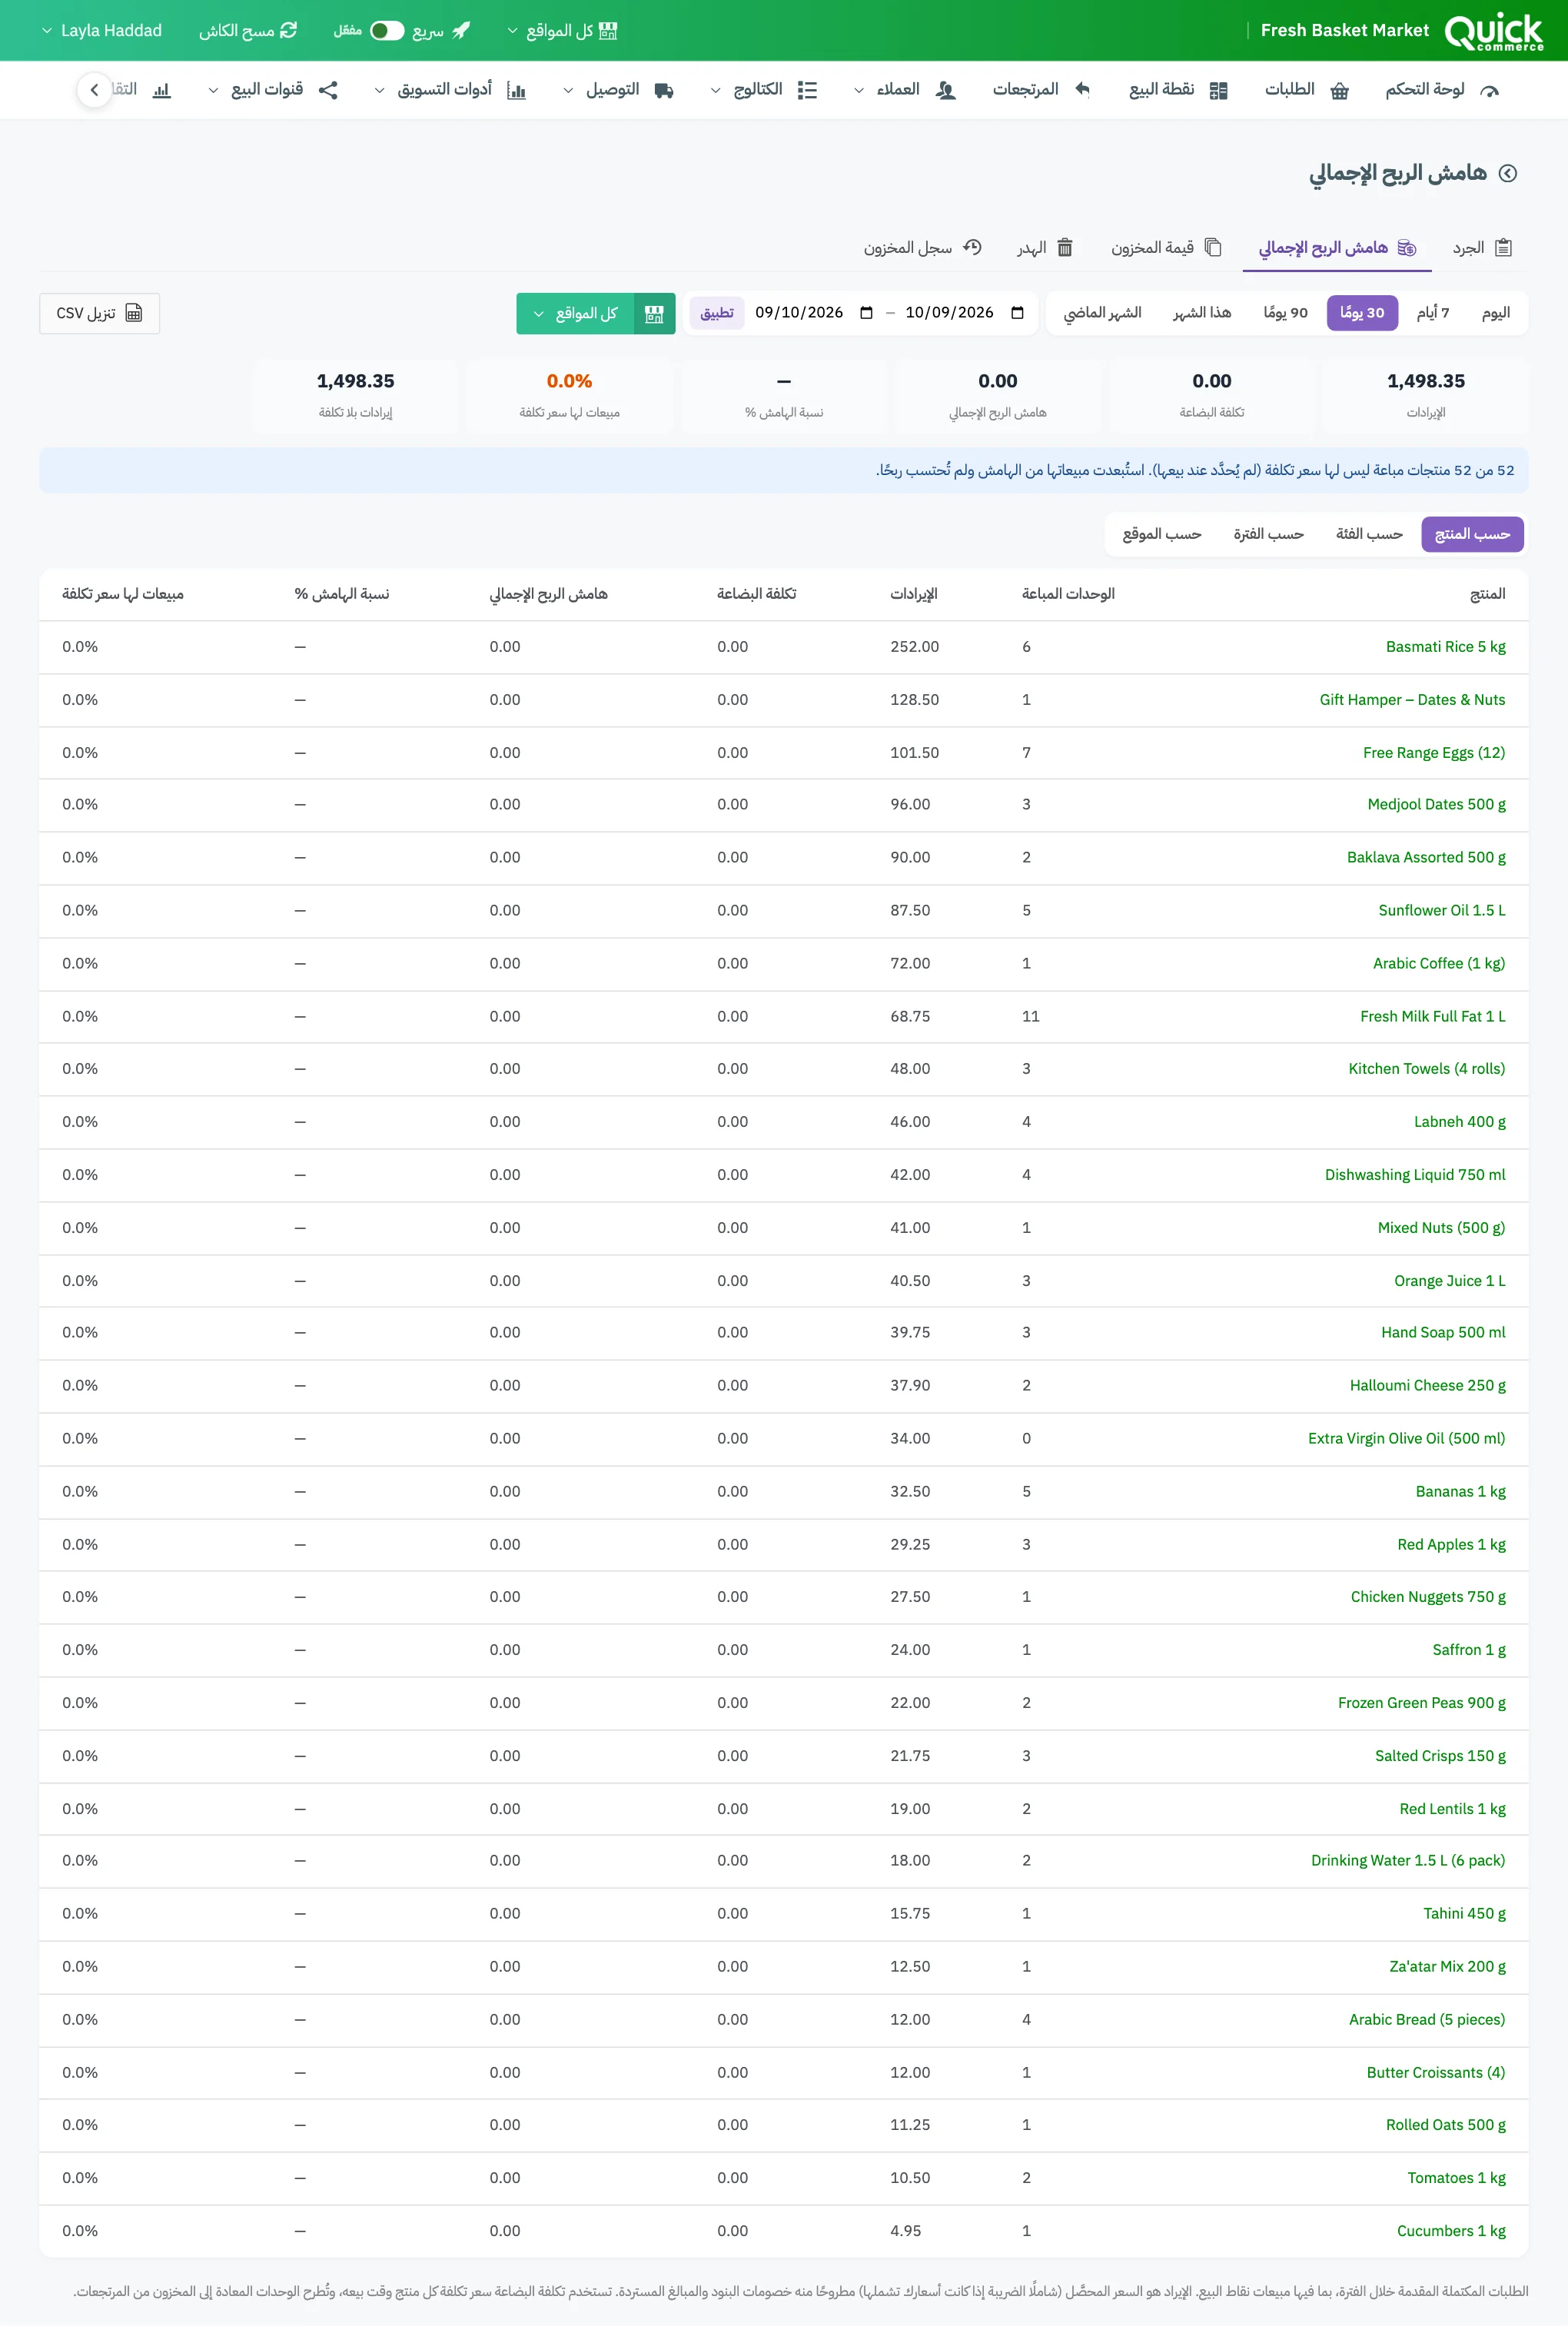Click the nav scroll chevron button
The image size is (1568, 2326).
point(94,90)
